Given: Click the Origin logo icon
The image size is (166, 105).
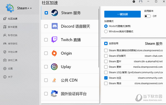Looking at the screenshot, I should [54, 53].
